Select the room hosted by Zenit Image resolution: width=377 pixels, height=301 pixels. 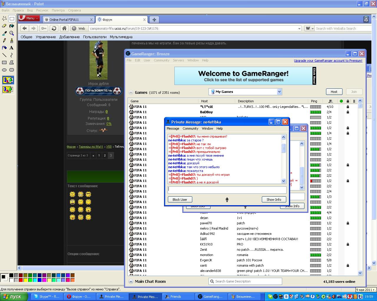pyautogui.click(x=244, y=250)
